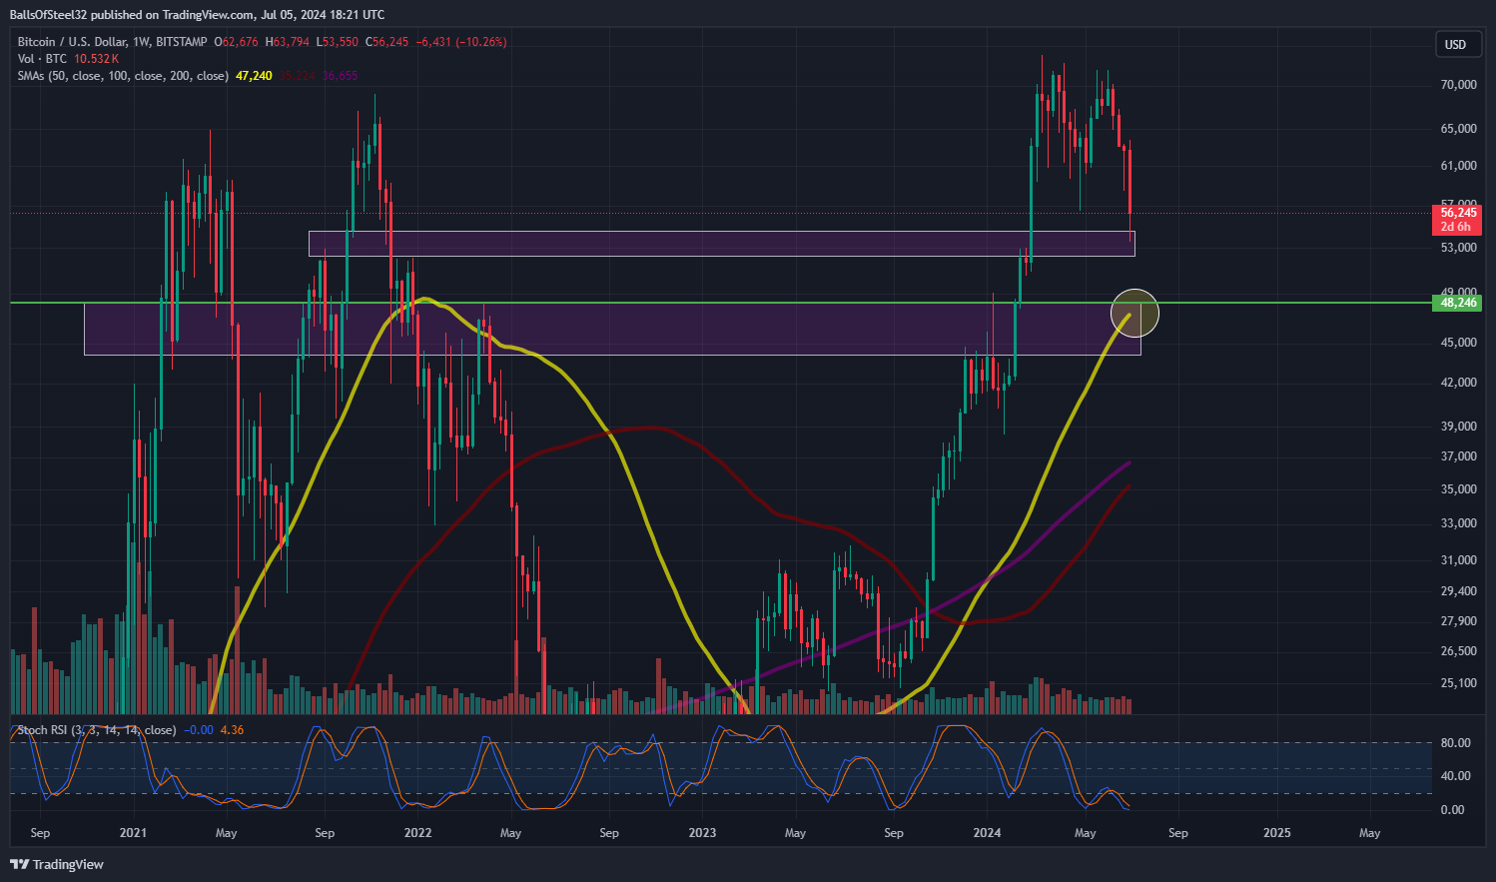Select the 1W interval label in legend

click(x=141, y=42)
